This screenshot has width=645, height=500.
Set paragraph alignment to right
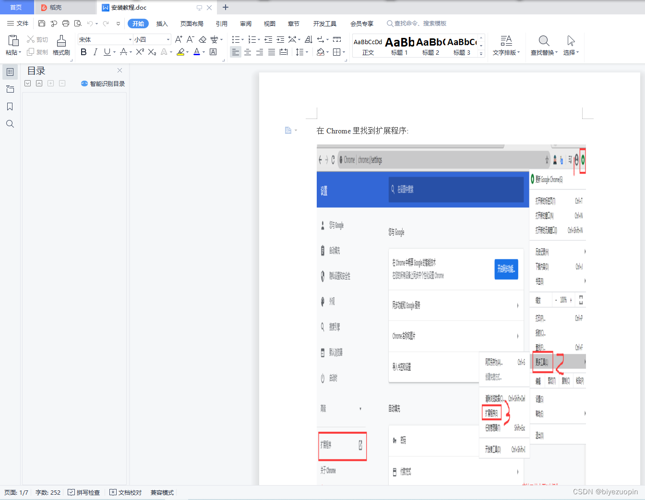[x=260, y=52]
